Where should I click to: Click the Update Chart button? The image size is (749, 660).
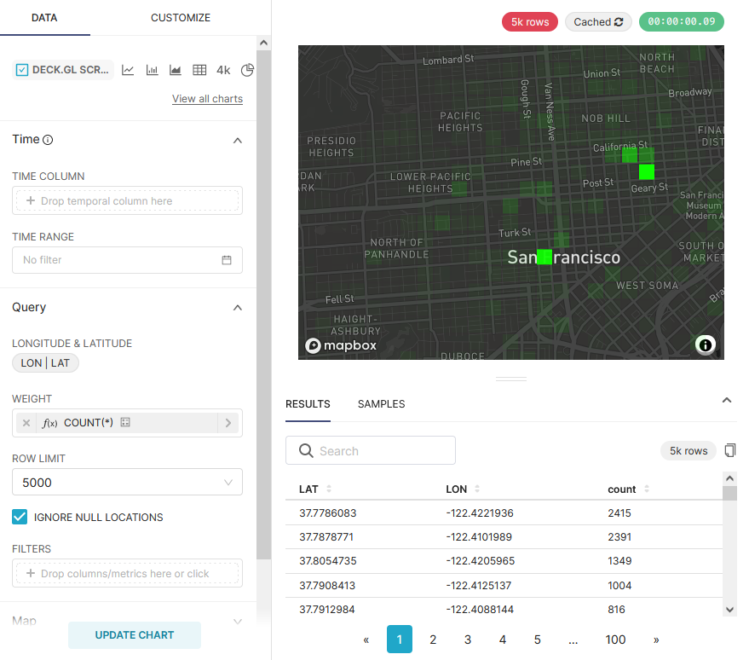click(x=135, y=635)
